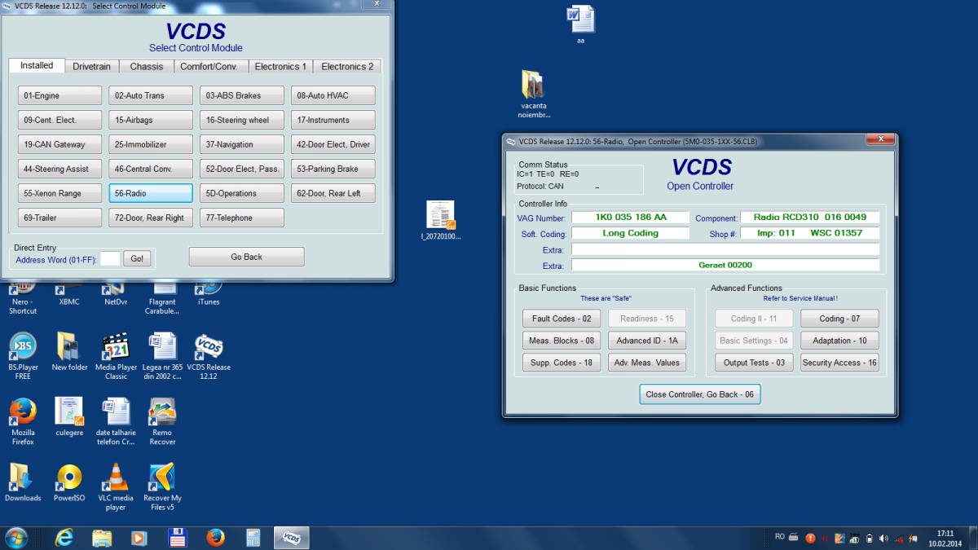Open the 01-Engine control module

pyautogui.click(x=59, y=96)
